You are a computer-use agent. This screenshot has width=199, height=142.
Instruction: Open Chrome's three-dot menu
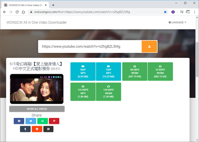coord(194,12)
